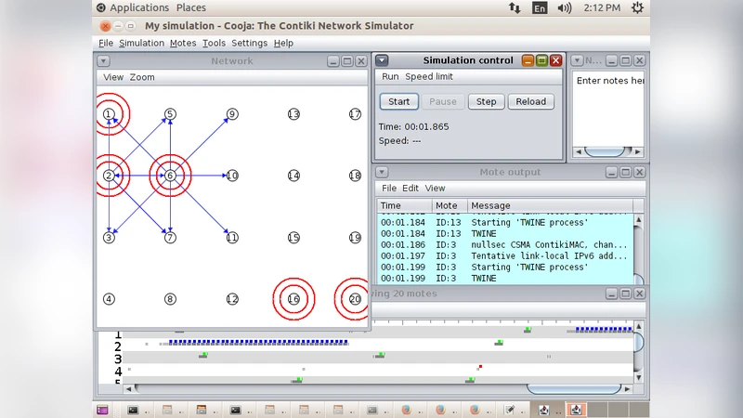Open the main File menu
743x418 pixels.
pyautogui.click(x=106, y=43)
